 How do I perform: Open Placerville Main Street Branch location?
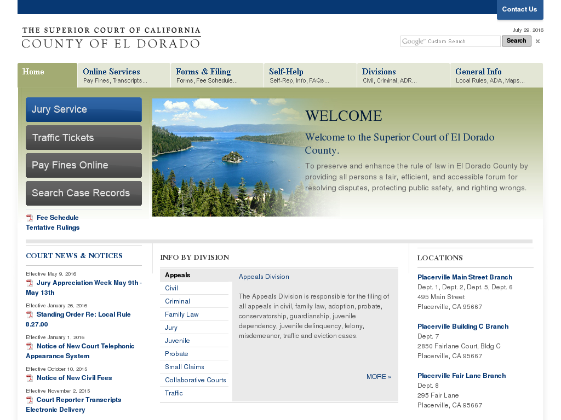(x=465, y=277)
